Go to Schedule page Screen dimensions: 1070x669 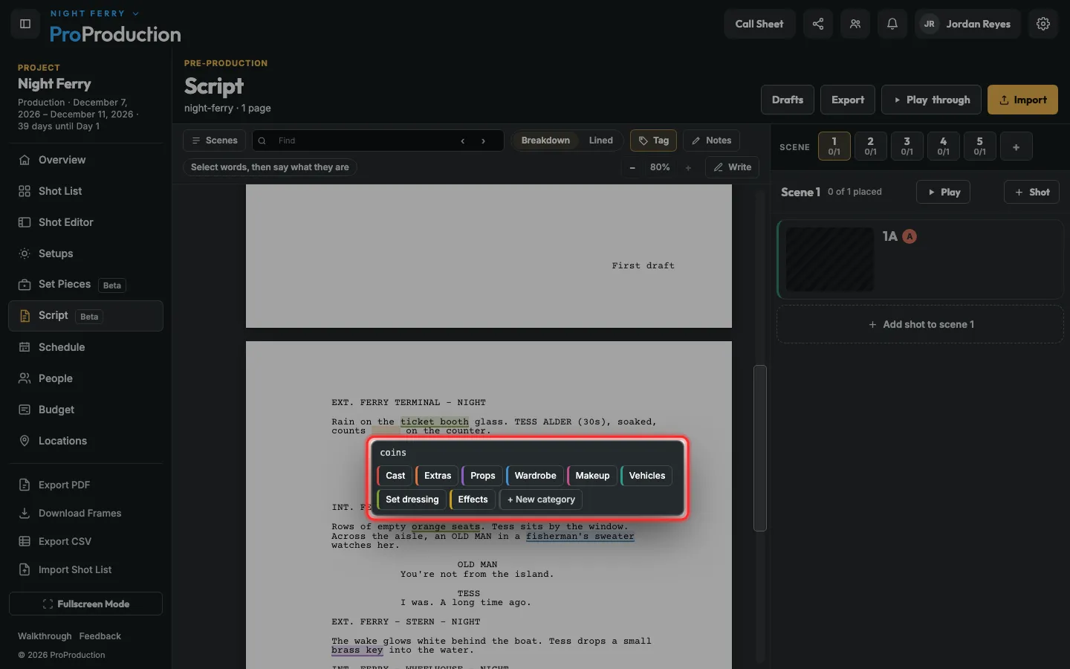click(85, 347)
